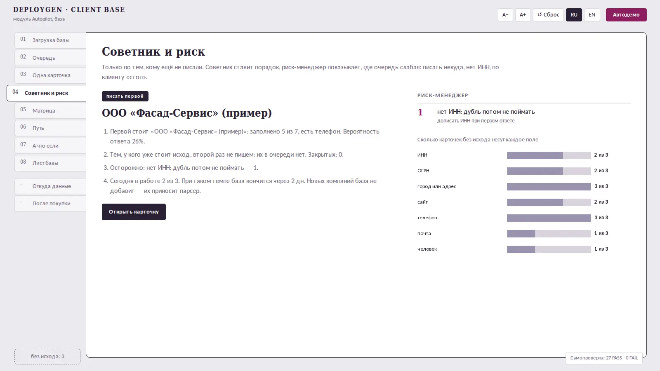Click the ОГРН progress bar

click(549, 171)
